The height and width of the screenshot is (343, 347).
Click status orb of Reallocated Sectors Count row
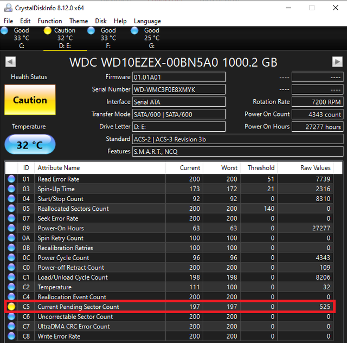(11, 208)
